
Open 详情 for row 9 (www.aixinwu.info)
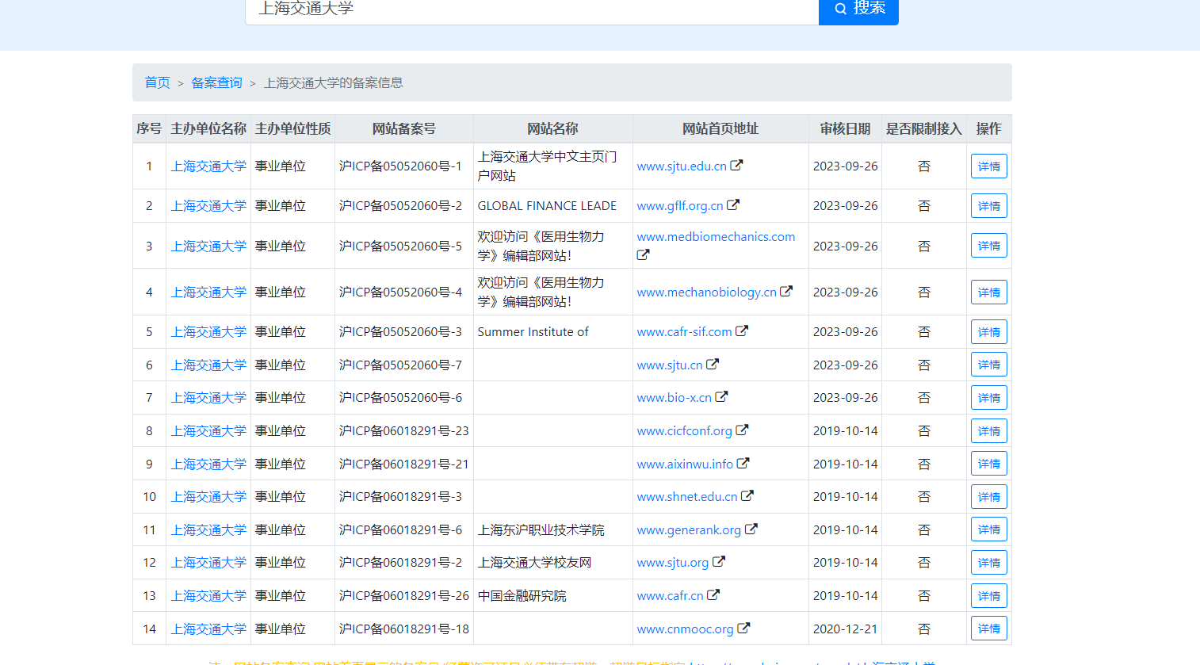click(988, 464)
